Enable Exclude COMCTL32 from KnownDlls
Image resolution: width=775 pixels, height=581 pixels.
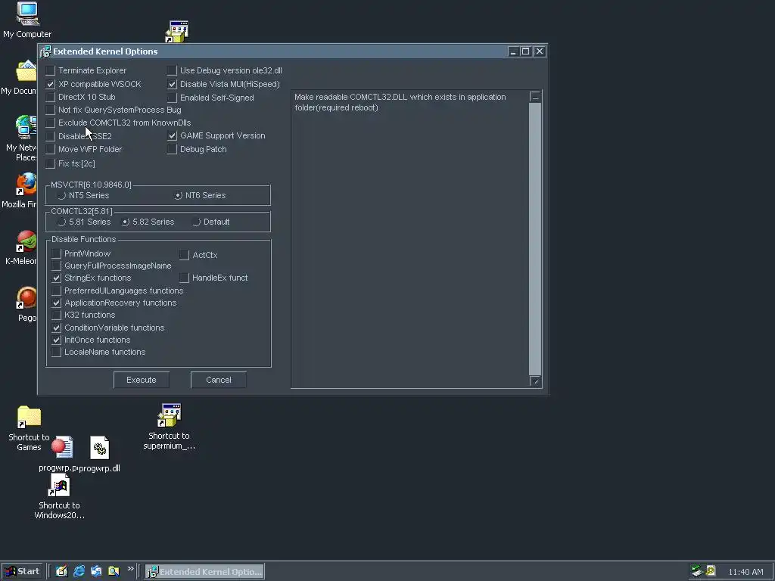[x=51, y=123]
